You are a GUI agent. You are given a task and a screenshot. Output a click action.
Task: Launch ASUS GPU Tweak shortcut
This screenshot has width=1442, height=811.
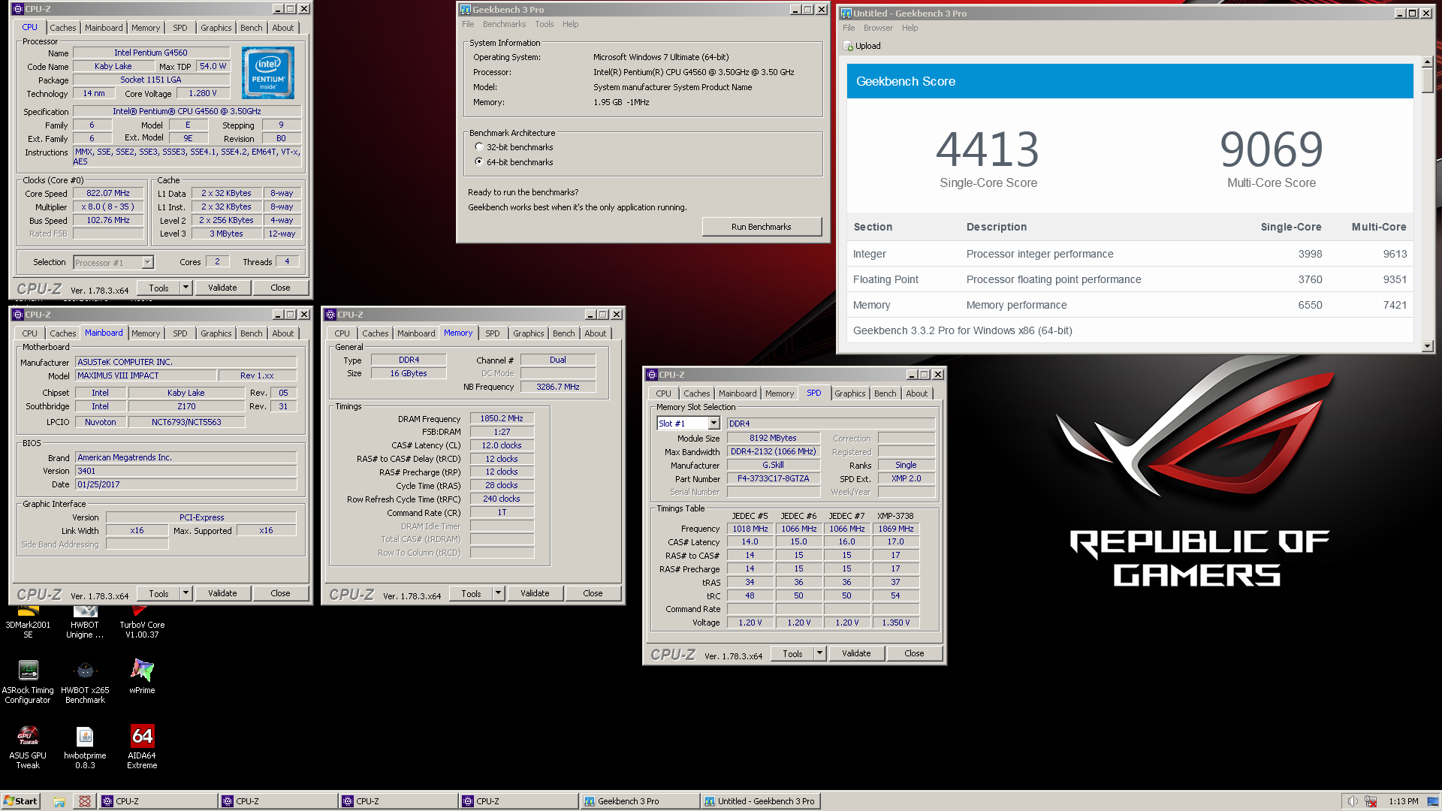pos(28,746)
